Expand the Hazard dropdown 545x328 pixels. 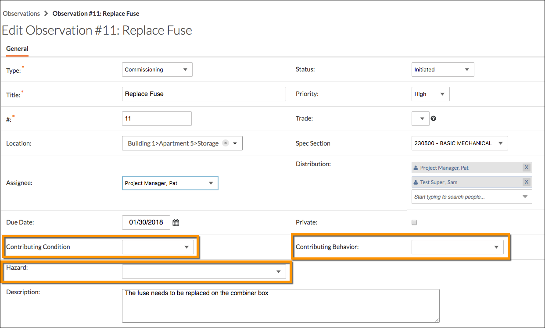[204, 272]
